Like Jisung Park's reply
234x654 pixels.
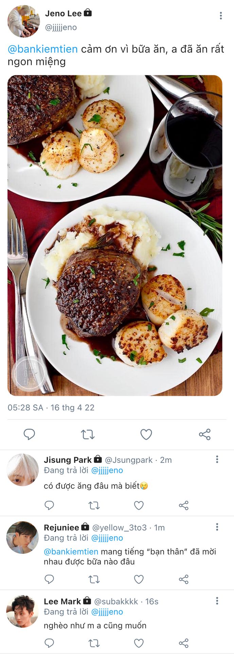click(139, 505)
